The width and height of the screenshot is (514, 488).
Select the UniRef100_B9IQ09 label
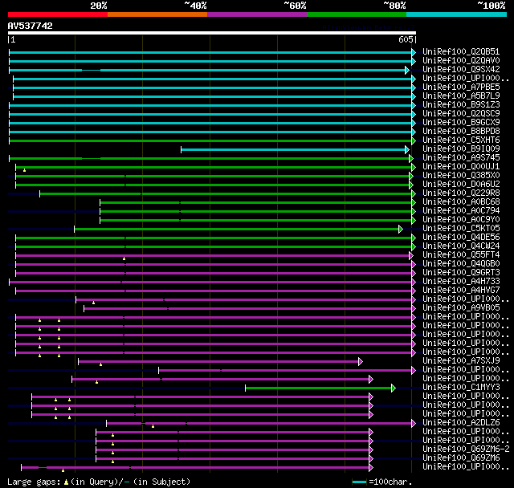(461, 149)
